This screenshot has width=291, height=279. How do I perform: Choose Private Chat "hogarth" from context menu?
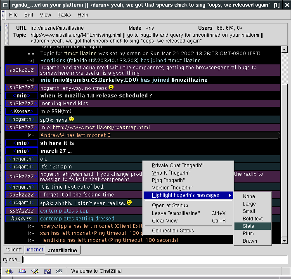[x=188, y=165]
